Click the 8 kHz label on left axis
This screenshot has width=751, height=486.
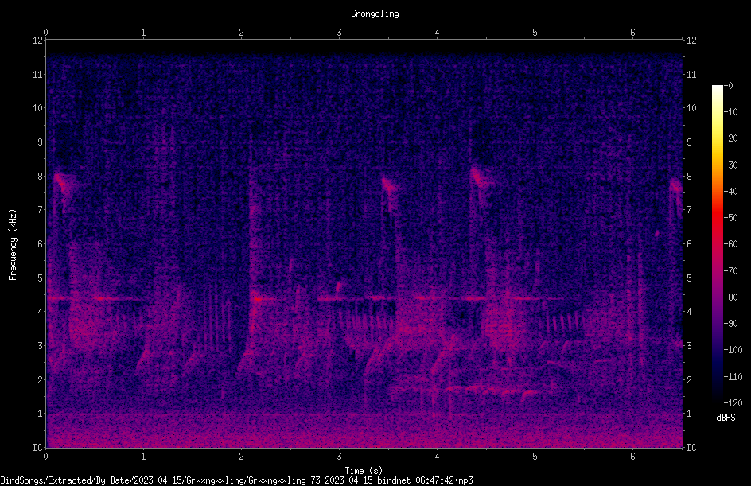[41, 177]
